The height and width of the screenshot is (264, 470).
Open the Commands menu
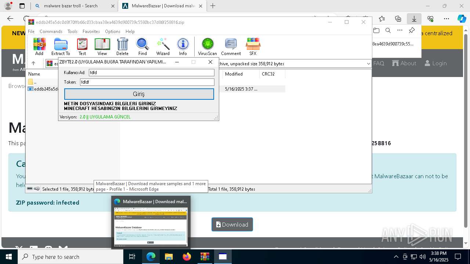click(51, 32)
